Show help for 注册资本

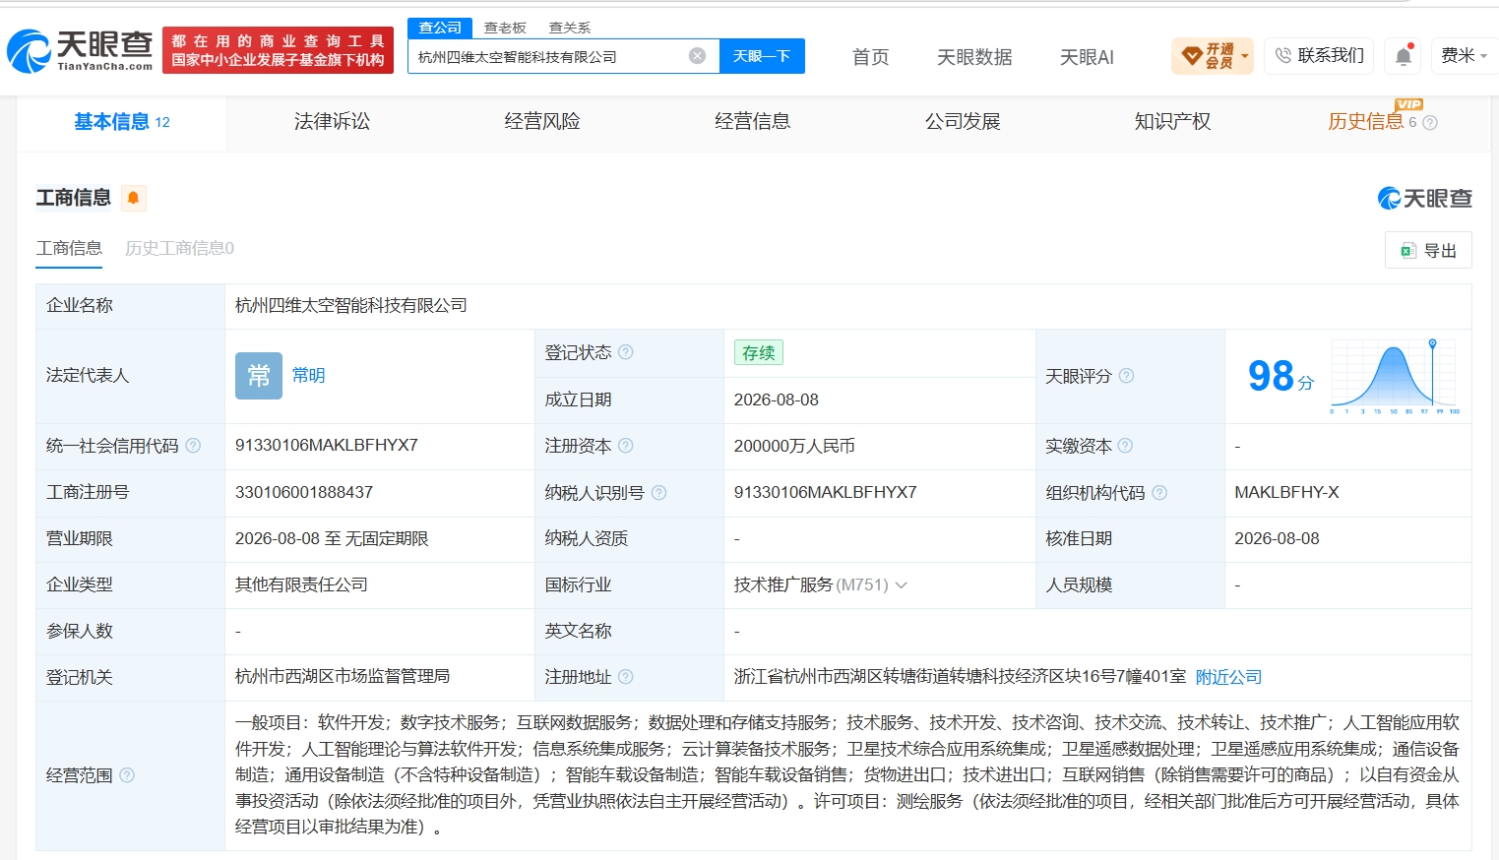(626, 446)
